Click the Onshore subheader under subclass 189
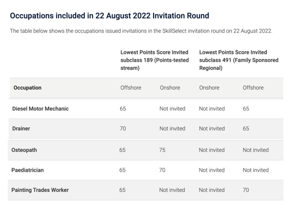Screen dimensions: 292x209 click(170, 88)
